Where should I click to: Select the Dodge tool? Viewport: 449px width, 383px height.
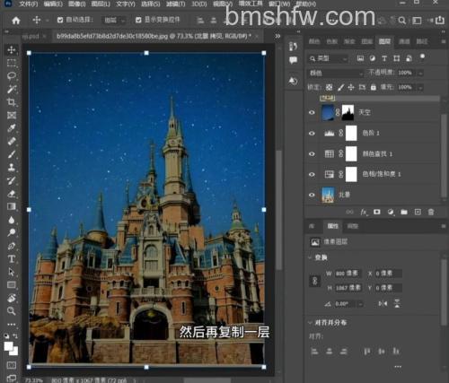click(x=12, y=232)
